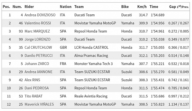Click the Km/h column header
Viewport: 192px width, 111px height.
(x=142, y=7)
